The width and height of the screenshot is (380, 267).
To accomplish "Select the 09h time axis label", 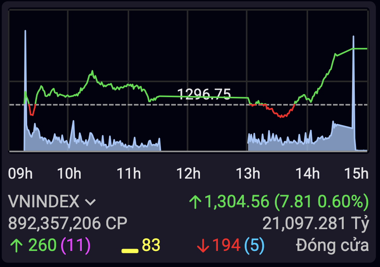I will pyautogui.click(x=20, y=174).
